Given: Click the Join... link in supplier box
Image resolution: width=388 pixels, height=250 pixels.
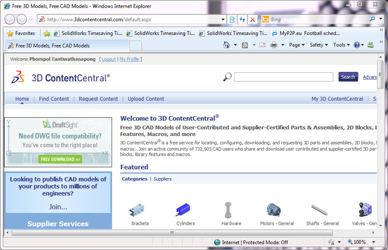Looking at the screenshot, I should click(58, 207).
